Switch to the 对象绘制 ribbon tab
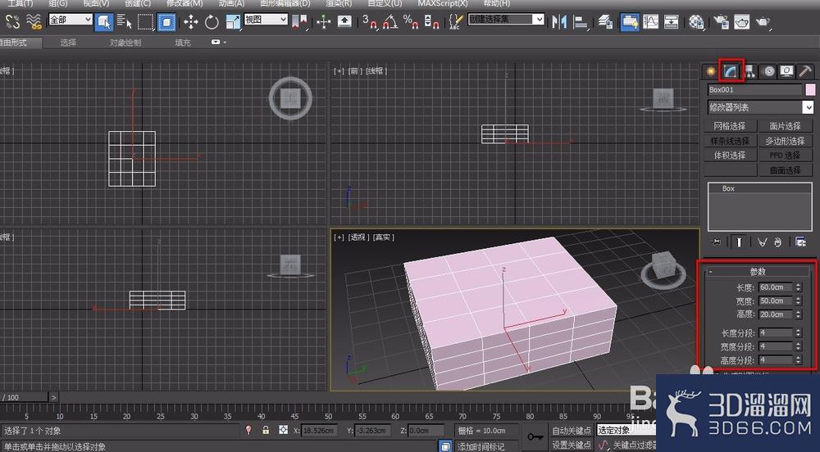This screenshot has height=452, width=820. coord(125,43)
